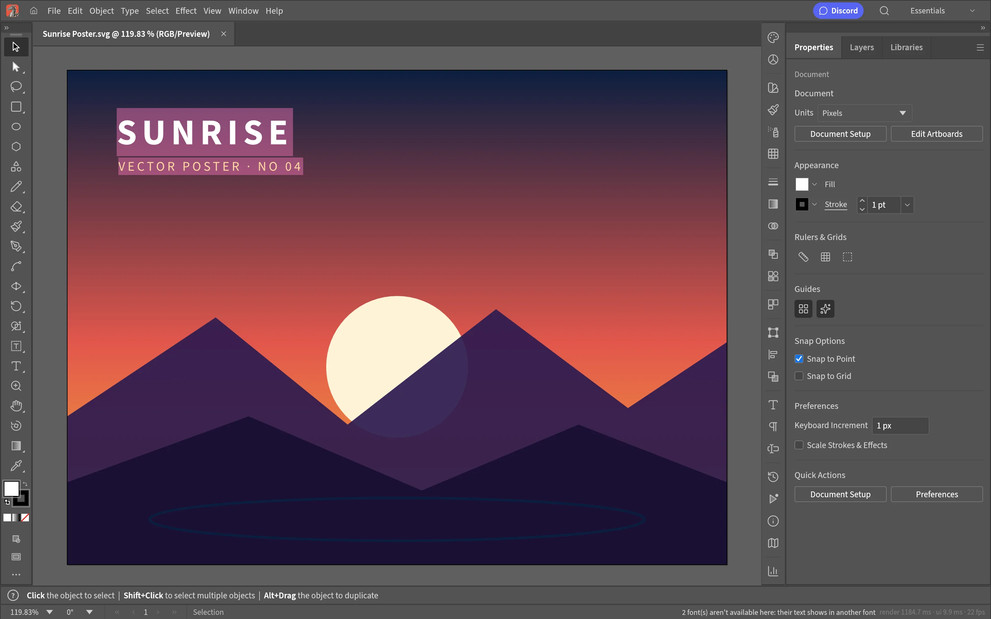Go to the Home icon
The width and height of the screenshot is (991, 619).
tap(34, 11)
